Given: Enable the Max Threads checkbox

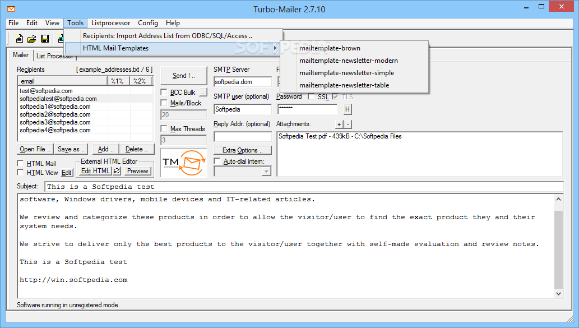Looking at the screenshot, I should (164, 128).
